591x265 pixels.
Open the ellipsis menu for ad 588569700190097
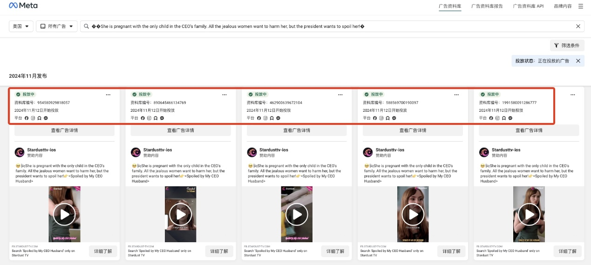tap(456, 95)
